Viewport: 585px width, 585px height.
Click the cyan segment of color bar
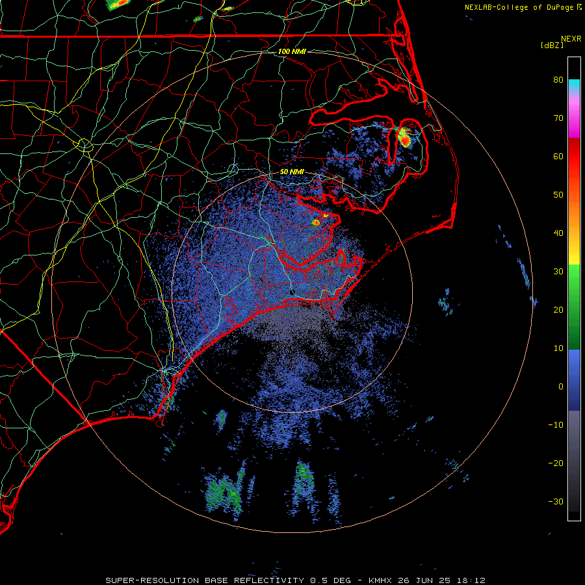[x=574, y=86]
